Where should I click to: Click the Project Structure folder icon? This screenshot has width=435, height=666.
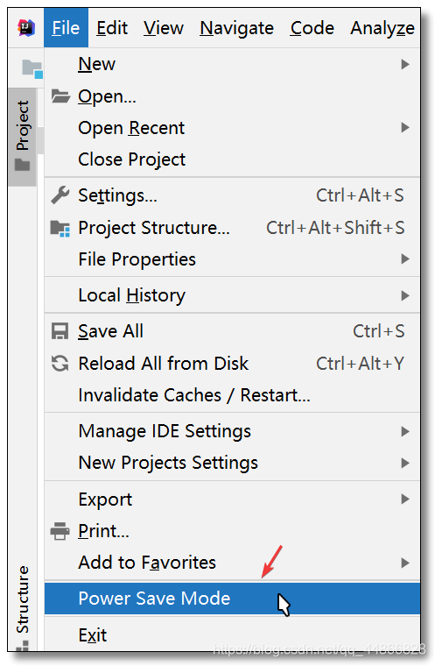[60, 228]
